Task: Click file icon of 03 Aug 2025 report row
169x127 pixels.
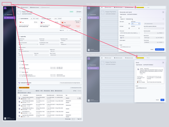Action: click(19, 98)
